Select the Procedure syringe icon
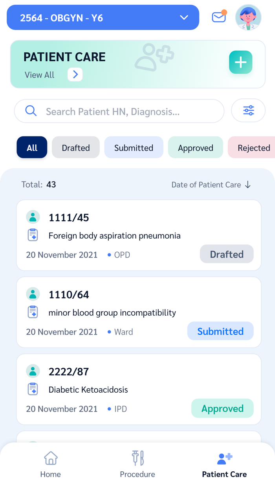The width and height of the screenshot is (275, 489). [x=137, y=458]
